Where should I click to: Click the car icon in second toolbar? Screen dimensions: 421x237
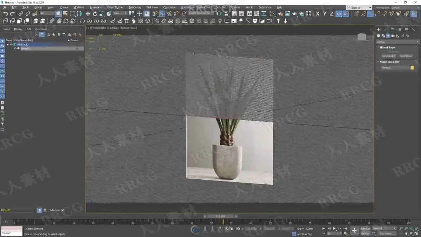point(171,21)
